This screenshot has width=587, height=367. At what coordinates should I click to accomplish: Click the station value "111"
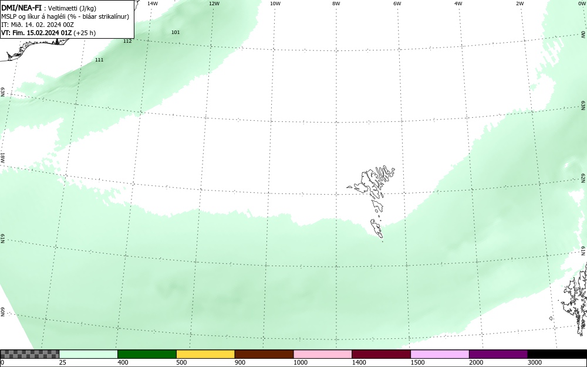click(99, 60)
